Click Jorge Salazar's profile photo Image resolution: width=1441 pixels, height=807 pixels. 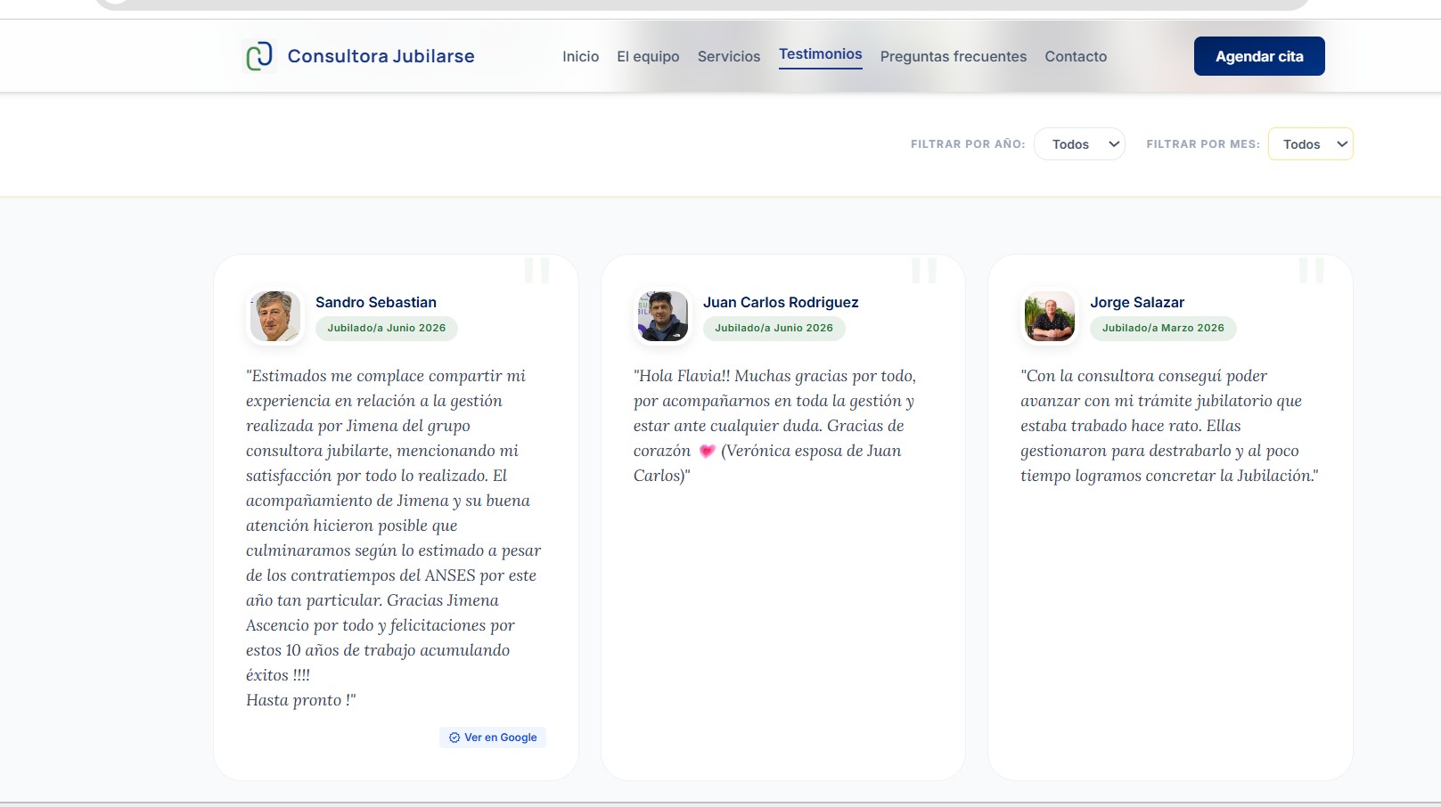1050,316
